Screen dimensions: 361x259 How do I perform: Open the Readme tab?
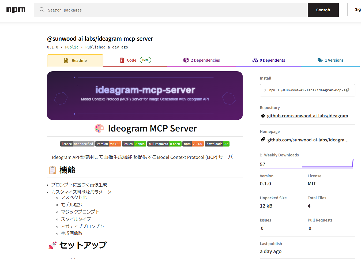[x=75, y=61]
